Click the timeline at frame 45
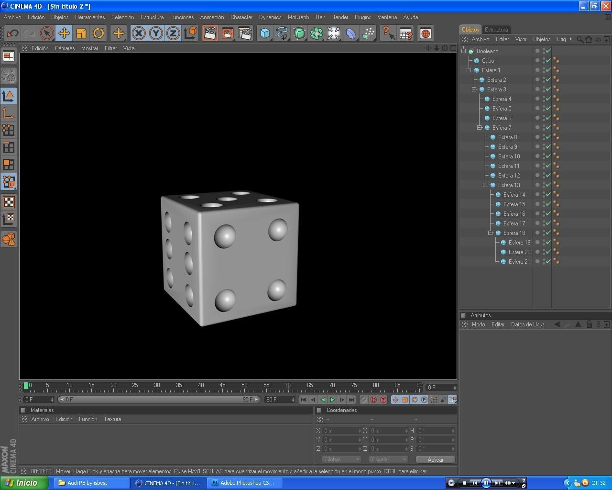Viewport: 612px width, 490px height. (222, 387)
